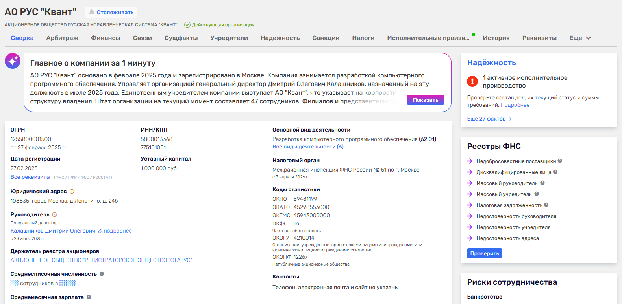Click the ОКАТО code 45298553000

(x=311, y=207)
